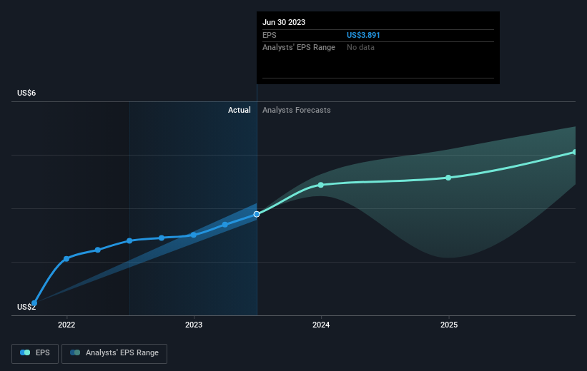Click the 2023 x-axis label
587x371 pixels.
tap(194, 325)
